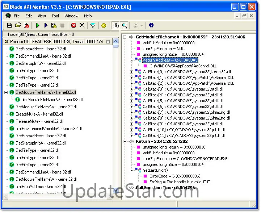
Task: Start monitoring with the green play icon
Action: 38,25
